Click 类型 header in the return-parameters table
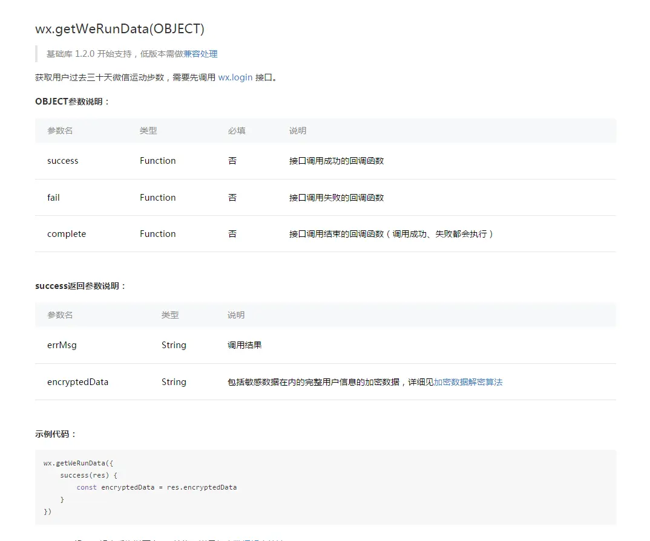Screen dimensions: 650x541 (x=170, y=315)
